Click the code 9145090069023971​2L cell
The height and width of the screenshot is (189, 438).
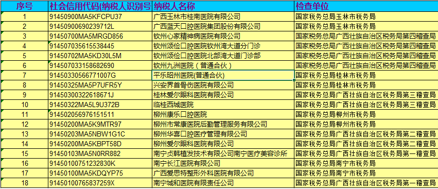[100, 27]
